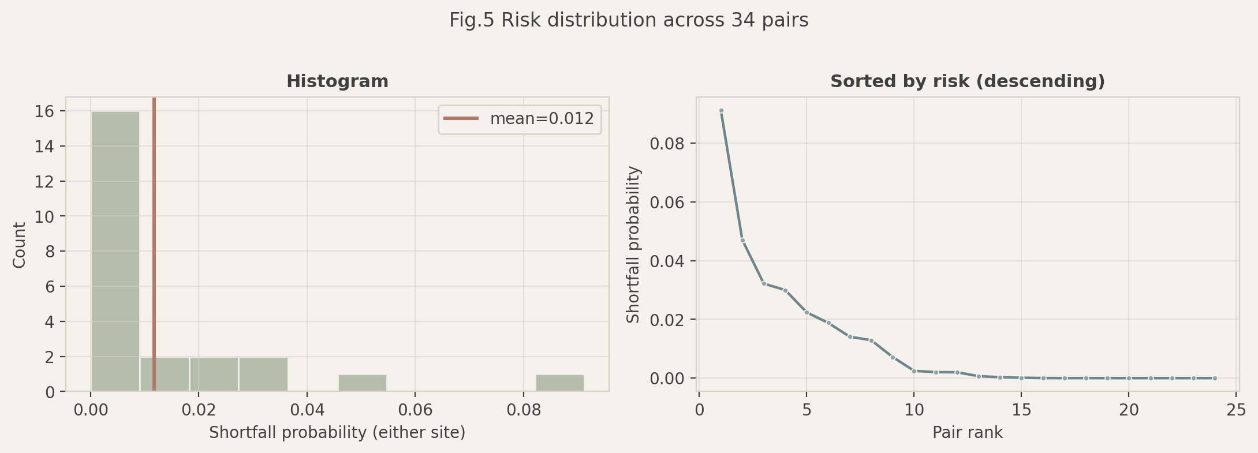The image size is (1258, 453).
Task: Click the vertical red mean line
Action: point(154,231)
